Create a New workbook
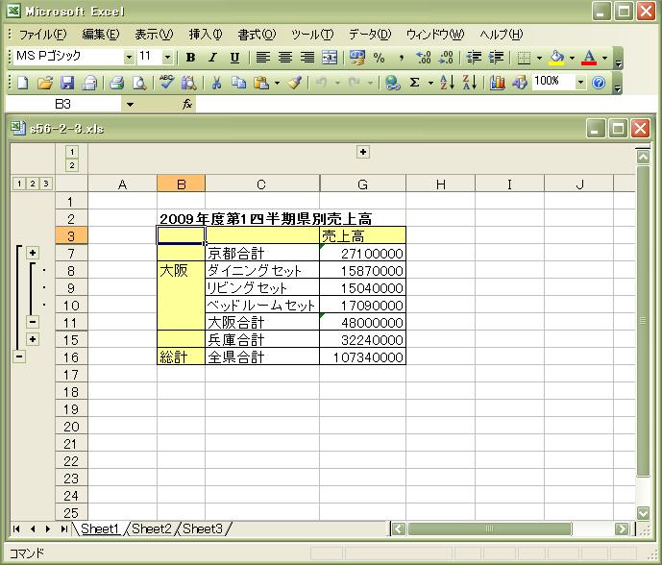The image size is (662, 565). tap(22, 83)
